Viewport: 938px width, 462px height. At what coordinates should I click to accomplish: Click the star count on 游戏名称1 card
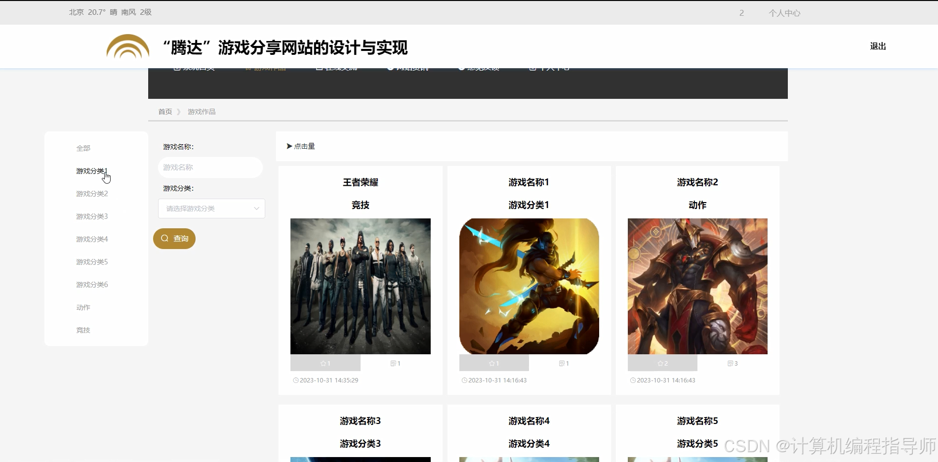[x=494, y=363]
